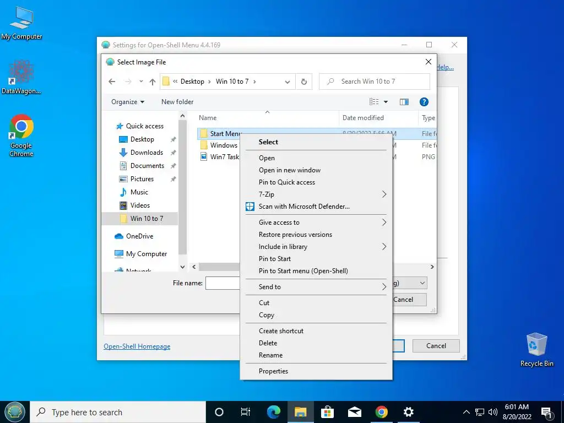Choose Open in context menu
This screenshot has width=564, height=423.
(316, 158)
